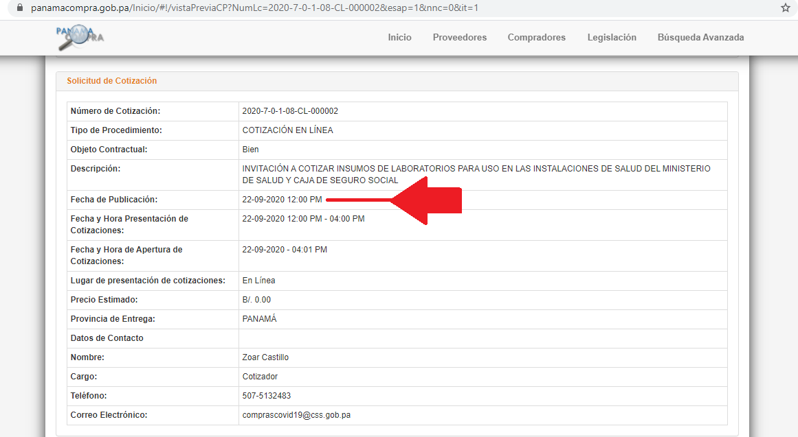Click the Cargo value Cotizador
The width and height of the screenshot is (798, 437).
point(260,377)
